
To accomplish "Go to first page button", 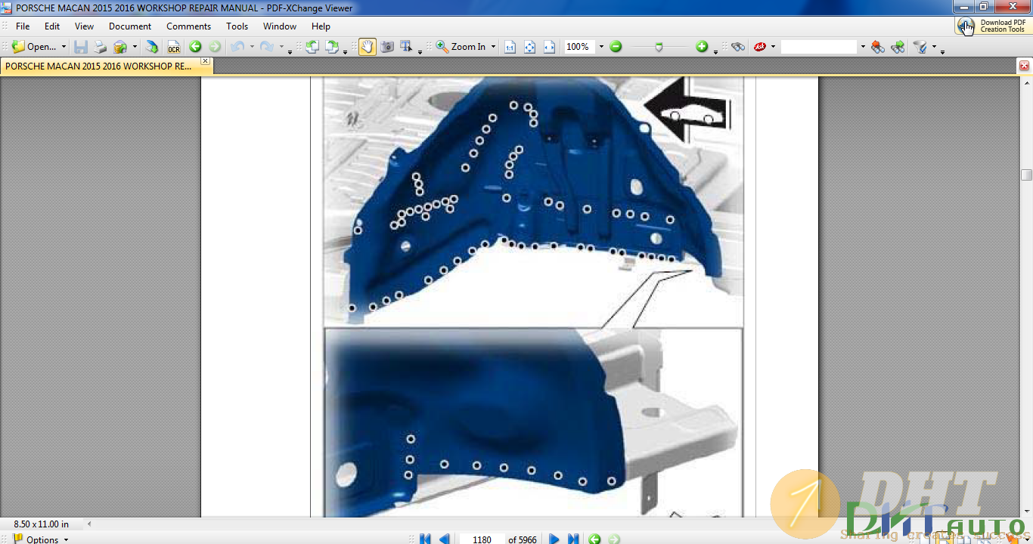I will (425, 539).
